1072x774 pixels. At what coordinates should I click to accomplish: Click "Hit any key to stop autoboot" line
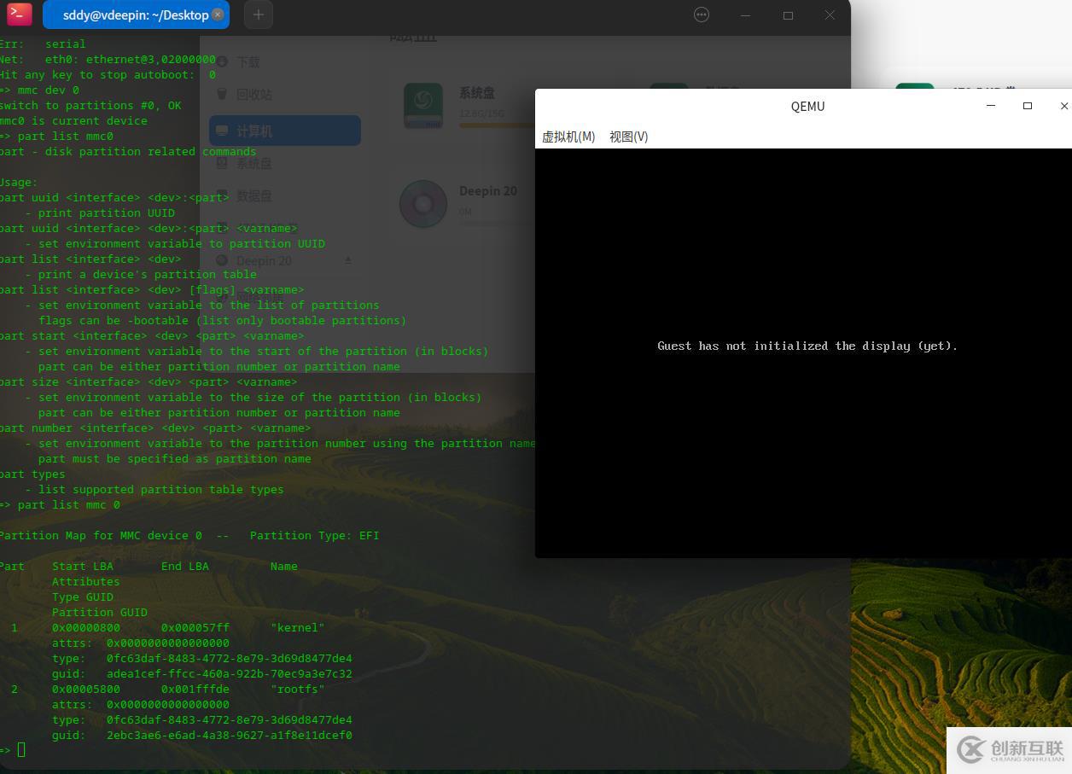[108, 74]
